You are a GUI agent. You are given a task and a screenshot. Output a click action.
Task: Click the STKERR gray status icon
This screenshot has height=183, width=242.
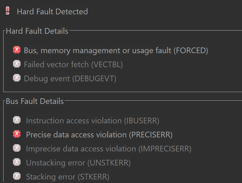point(17,176)
